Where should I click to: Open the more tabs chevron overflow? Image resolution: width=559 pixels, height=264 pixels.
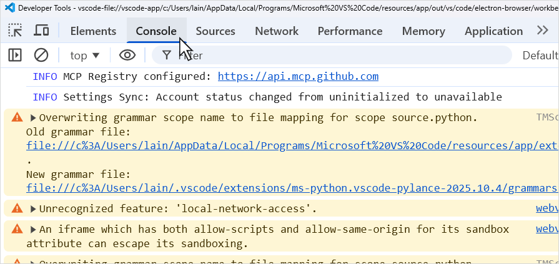[543, 31]
